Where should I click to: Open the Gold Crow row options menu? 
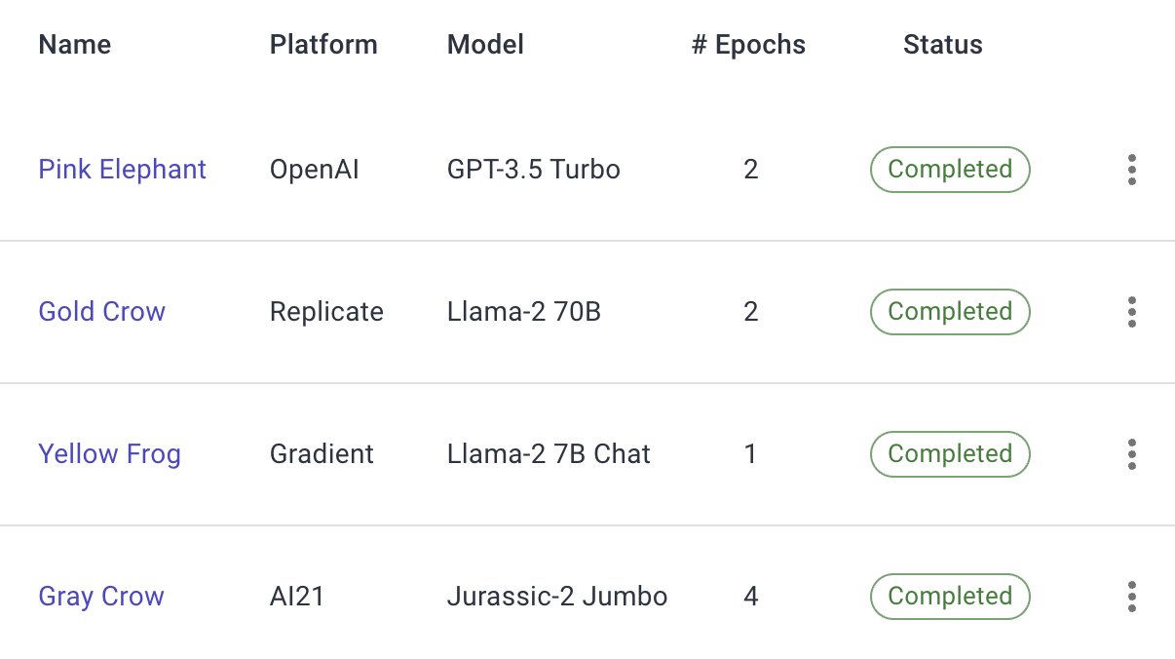(x=1131, y=312)
